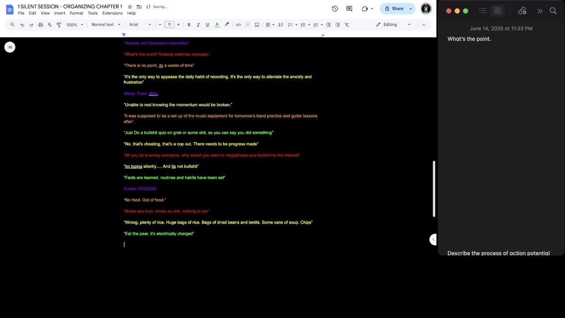This screenshot has height=318, width=565.
Task: Switch Notes to list view
Action: [483, 11]
